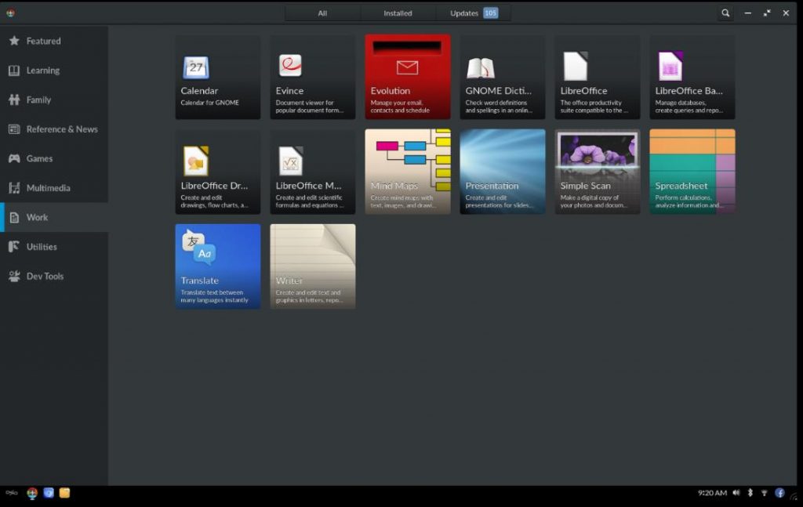The width and height of the screenshot is (803, 507).
Task: Click the search magnifier icon
Action: point(725,13)
